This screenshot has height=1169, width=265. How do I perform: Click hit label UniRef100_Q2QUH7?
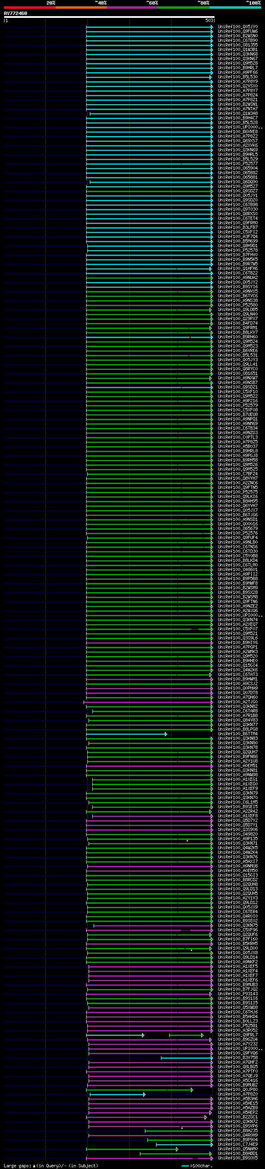[237, 752]
